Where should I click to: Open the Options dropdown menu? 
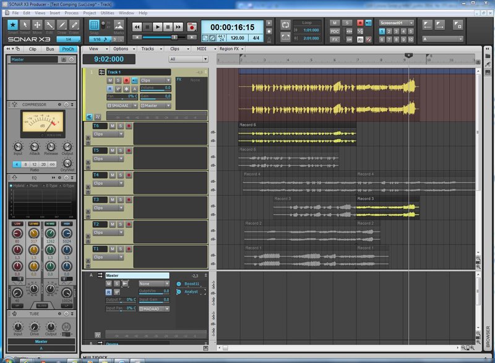click(x=124, y=49)
